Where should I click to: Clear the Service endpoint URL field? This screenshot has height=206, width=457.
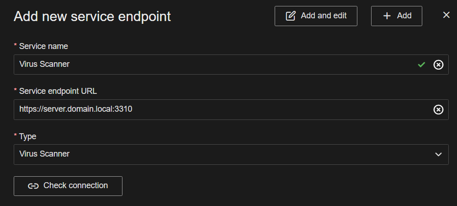(x=438, y=109)
